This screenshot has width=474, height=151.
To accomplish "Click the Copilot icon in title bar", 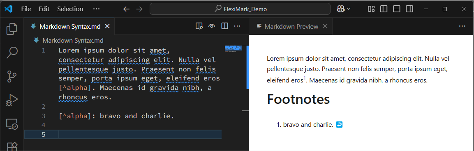I will coord(341,9).
